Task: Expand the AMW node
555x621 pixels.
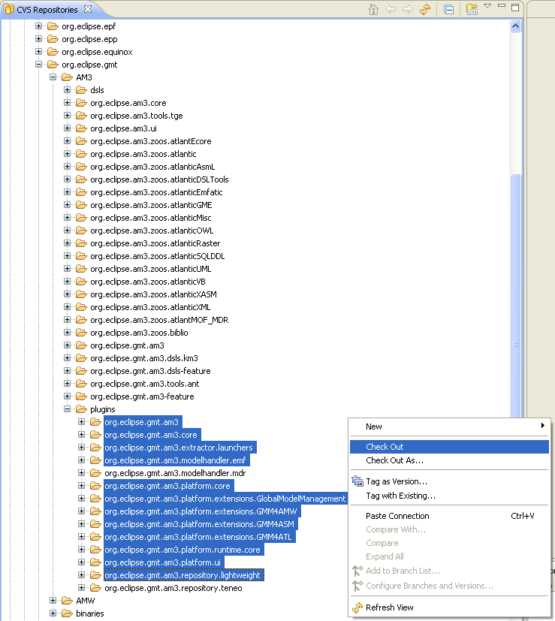Action: (53, 601)
